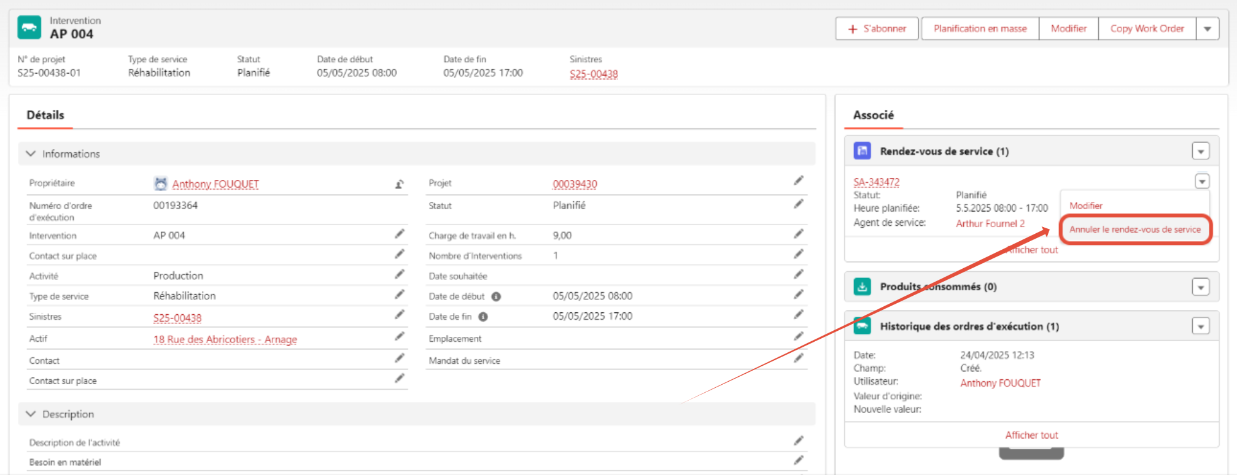Open the SA-343472 row actions dropdown
The image size is (1237, 475).
coord(1202,181)
